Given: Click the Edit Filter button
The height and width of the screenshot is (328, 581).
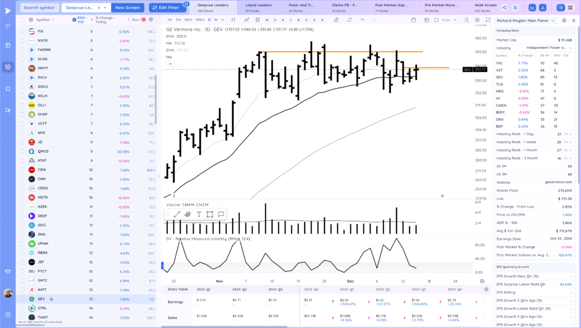Looking at the screenshot, I should pos(168,7).
